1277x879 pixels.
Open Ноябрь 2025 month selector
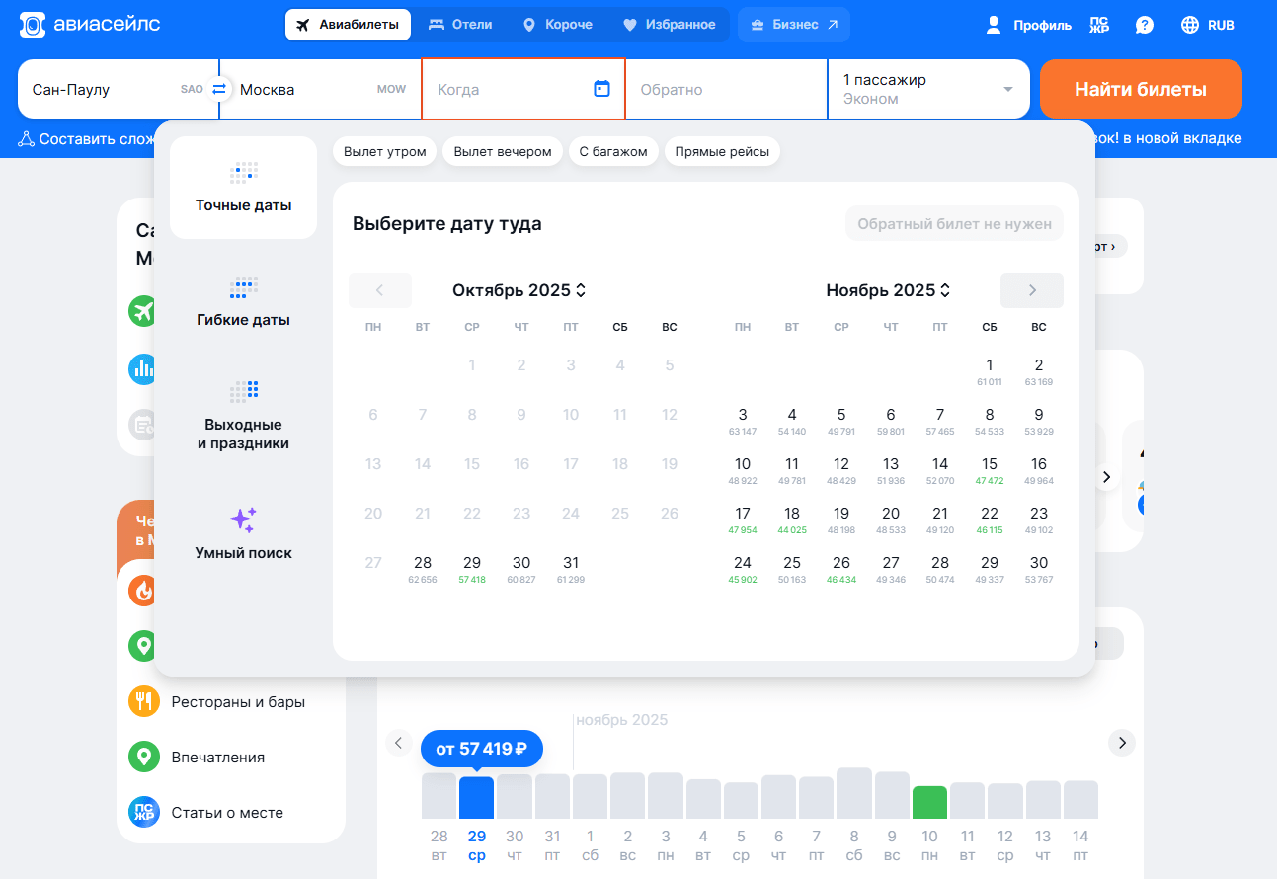pyautogui.click(x=889, y=290)
